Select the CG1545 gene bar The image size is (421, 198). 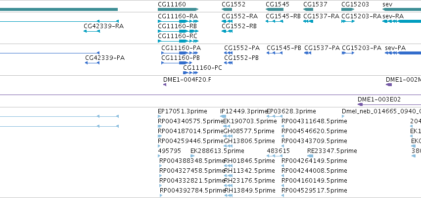click(x=275, y=9)
